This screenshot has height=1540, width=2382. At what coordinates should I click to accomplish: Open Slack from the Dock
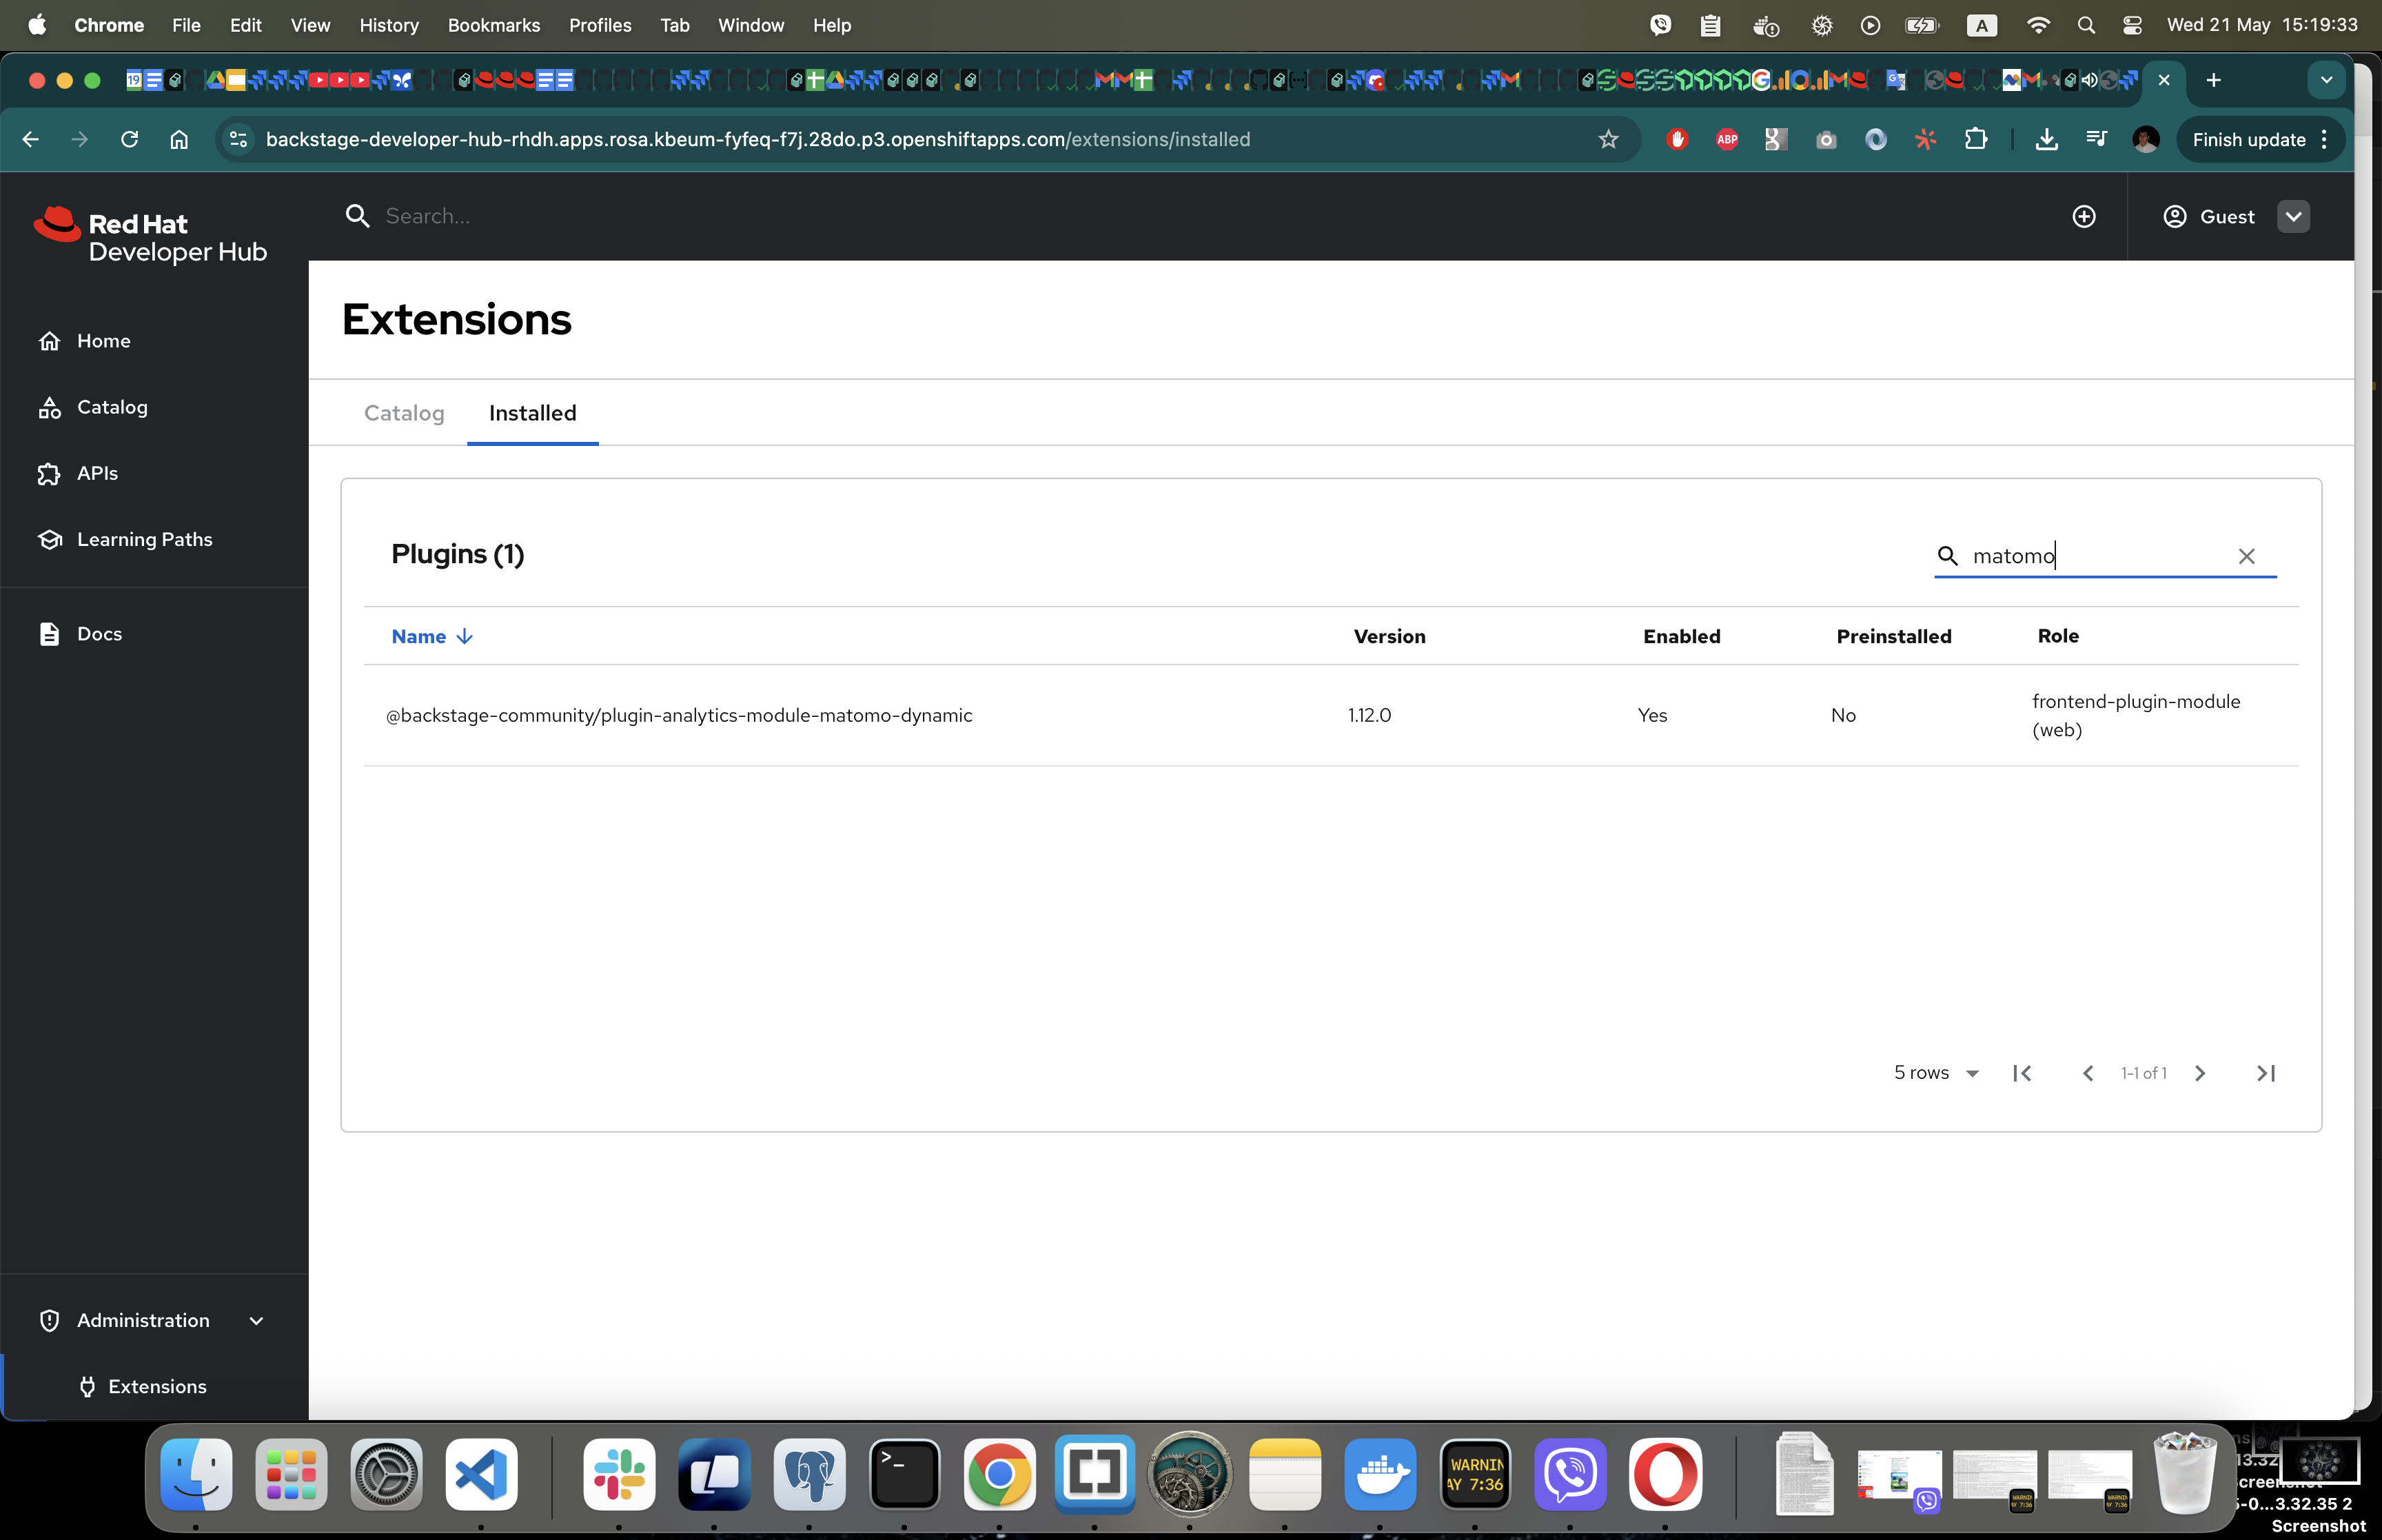click(x=619, y=1474)
